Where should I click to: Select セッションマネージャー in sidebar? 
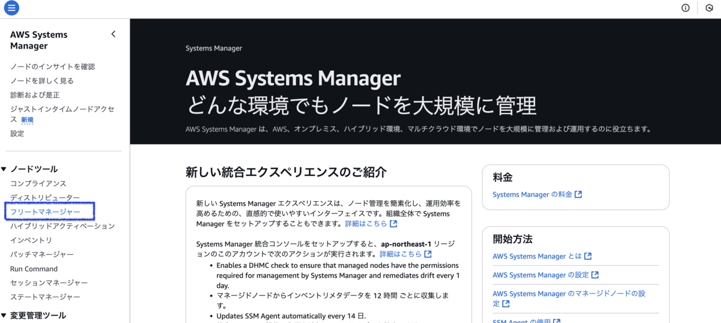pyautogui.click(x=49, y=283)
